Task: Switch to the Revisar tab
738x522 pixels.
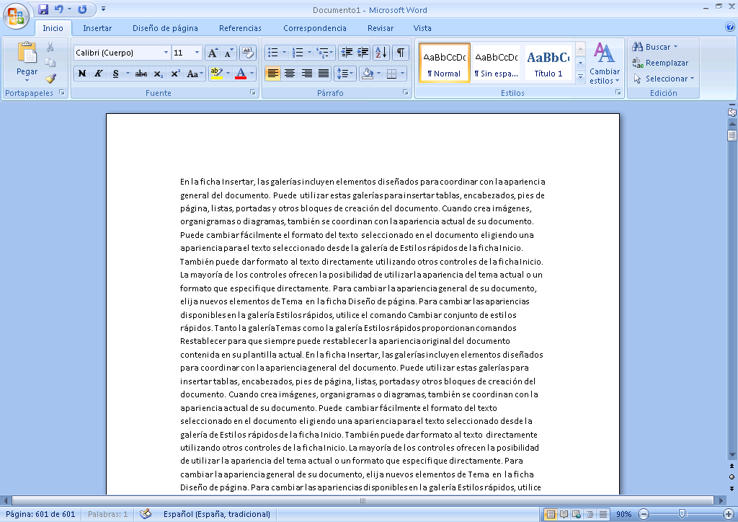Action: 381,28
